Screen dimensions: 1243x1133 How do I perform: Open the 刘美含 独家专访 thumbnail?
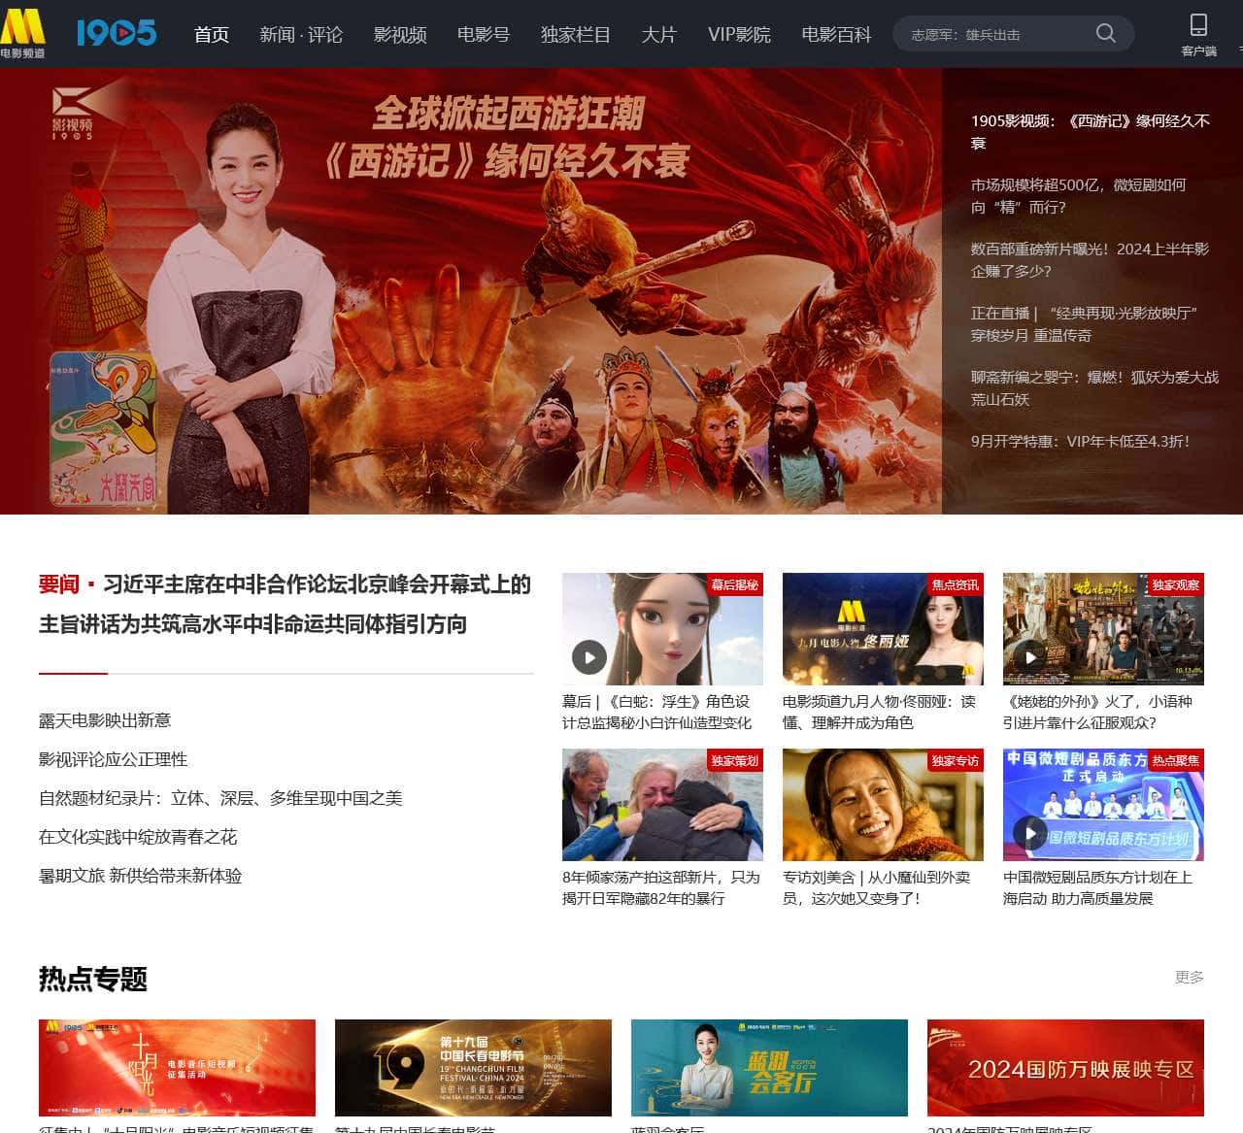pos(883,804)
